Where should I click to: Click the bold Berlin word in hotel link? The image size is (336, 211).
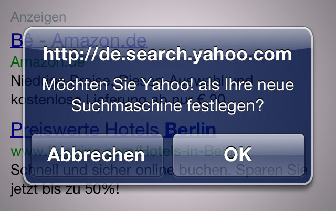[x=191, y=129]
